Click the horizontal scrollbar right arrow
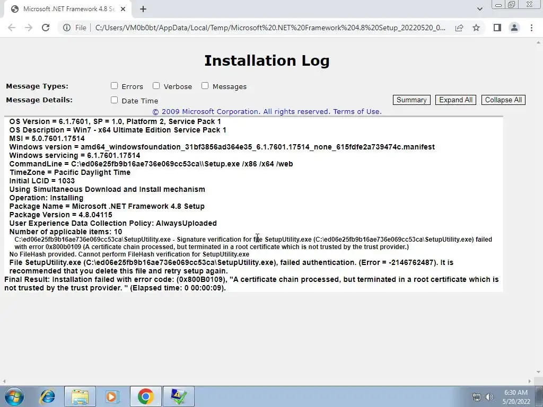The width and height of the screenshot is (543, 407). coord(530,381)
